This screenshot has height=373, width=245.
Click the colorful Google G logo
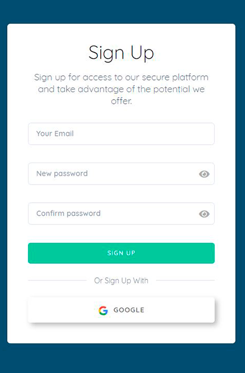coord(103,310)
